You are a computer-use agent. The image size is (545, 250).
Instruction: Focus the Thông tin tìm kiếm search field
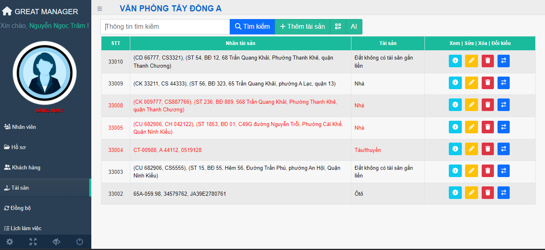click(x=165, y=27)
